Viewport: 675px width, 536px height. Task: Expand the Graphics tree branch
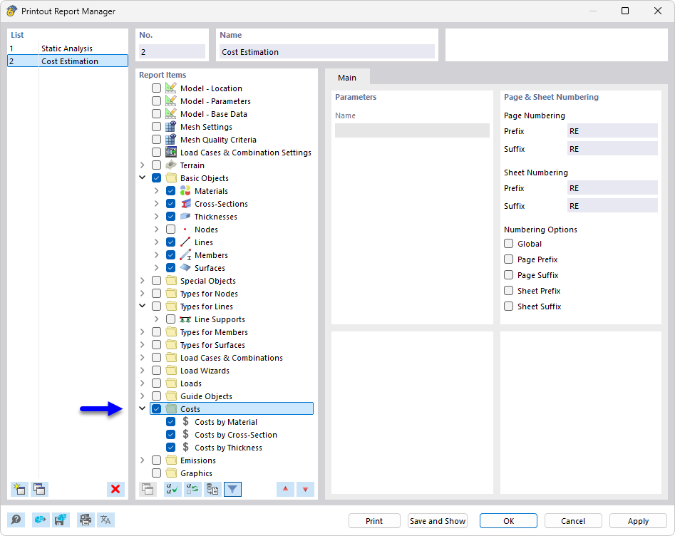(x=142, y=473)
